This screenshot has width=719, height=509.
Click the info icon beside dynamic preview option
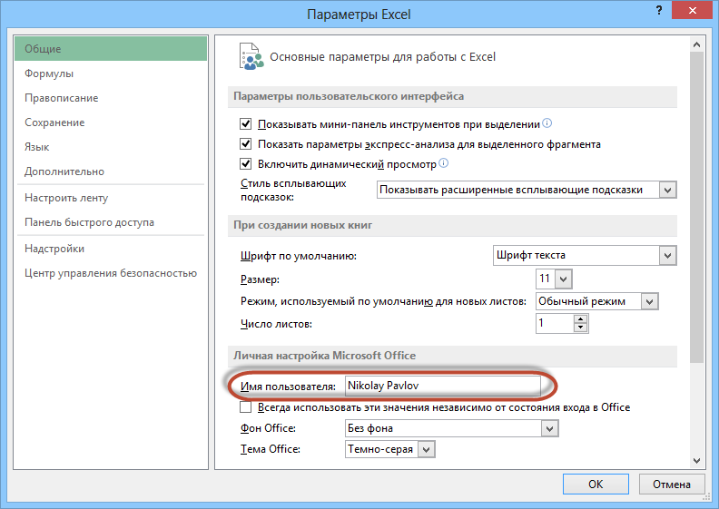pos(443,162)
